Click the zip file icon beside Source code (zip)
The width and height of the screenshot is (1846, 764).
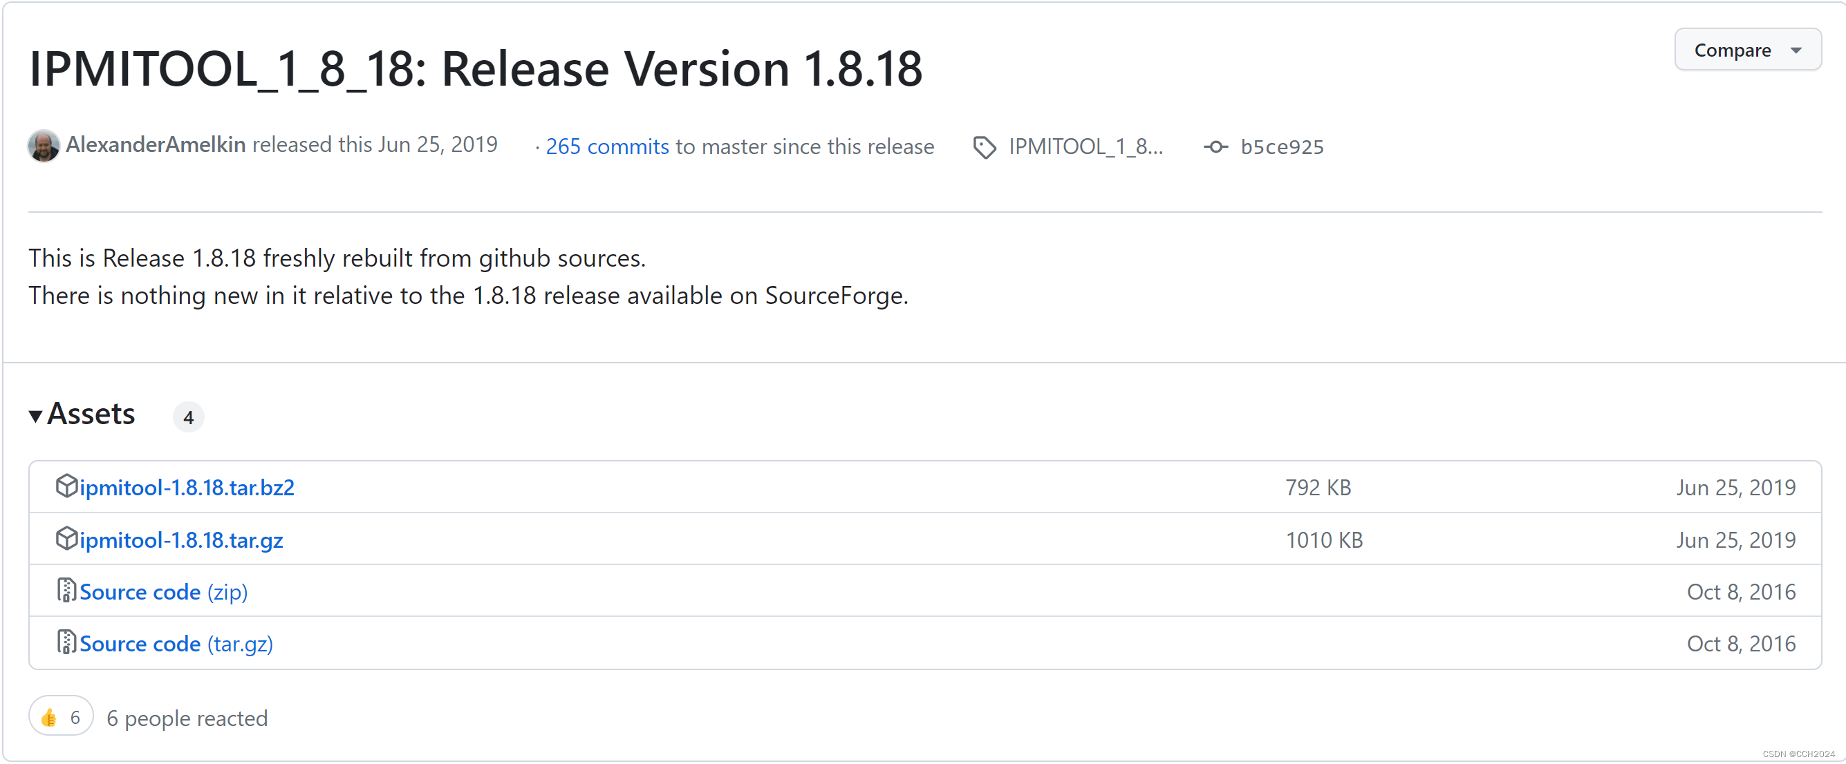[x=66, y=591]
